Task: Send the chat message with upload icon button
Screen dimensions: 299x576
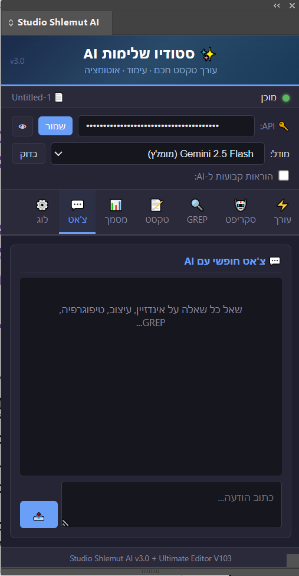Action: click(39, 515)
